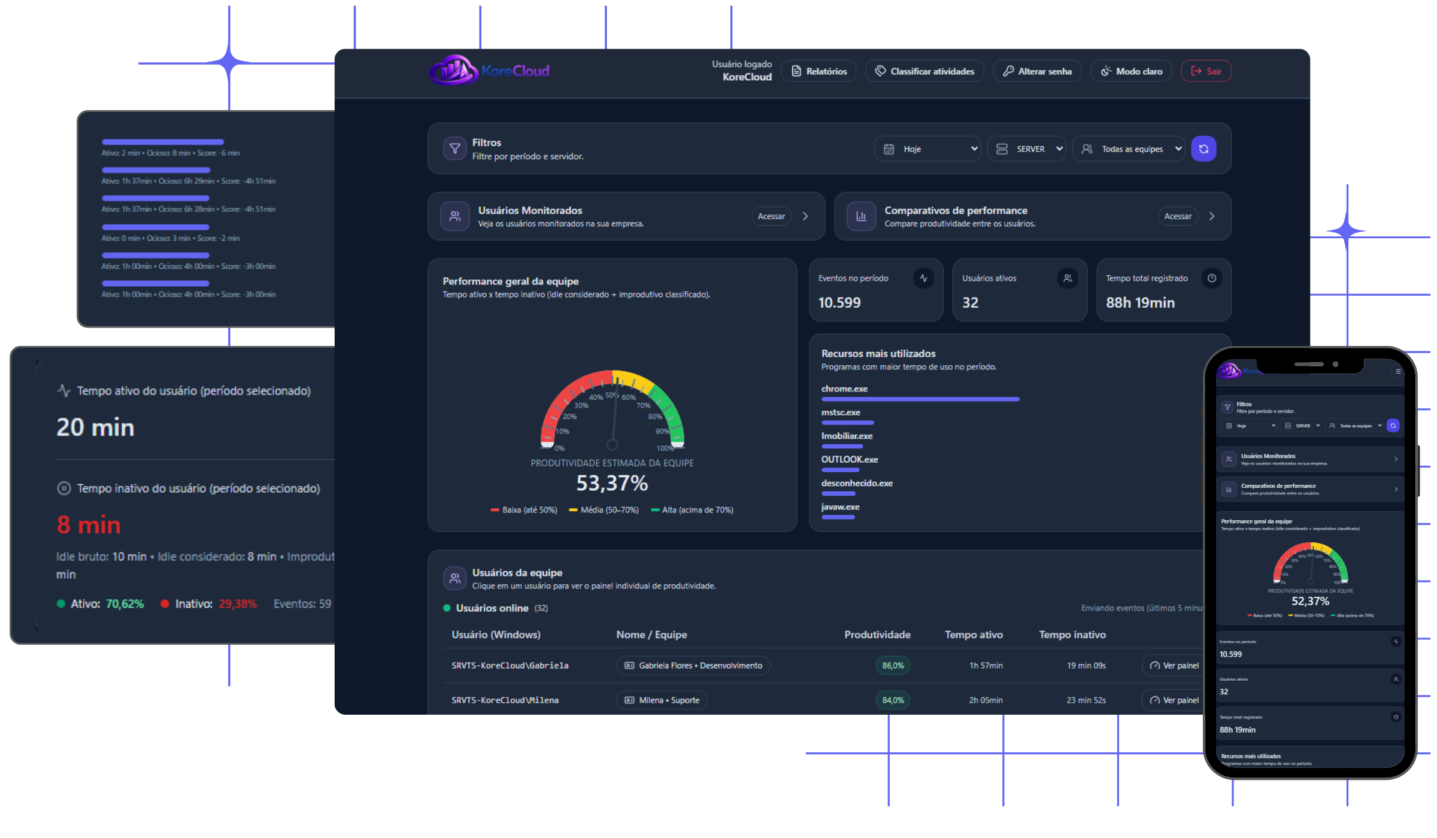Viewport: 1437px width, 838px height.
Task: Expand the Usuários Monitorados card chevron
Action: 805,216
